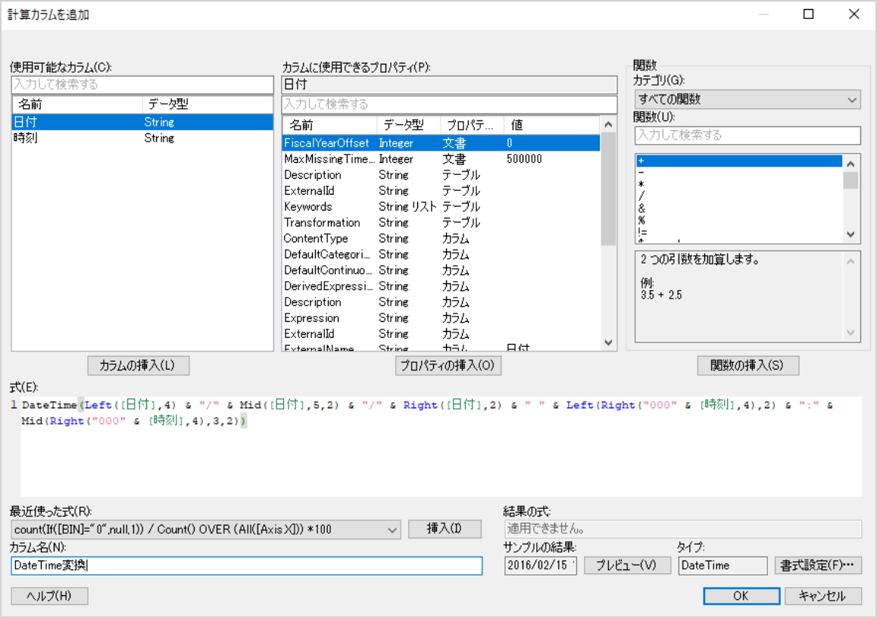Viewport: 877px width, 618px height.
Task: Select the DerivedExpressi... property row
Action: pyautogui.click(x=441, y=286)
